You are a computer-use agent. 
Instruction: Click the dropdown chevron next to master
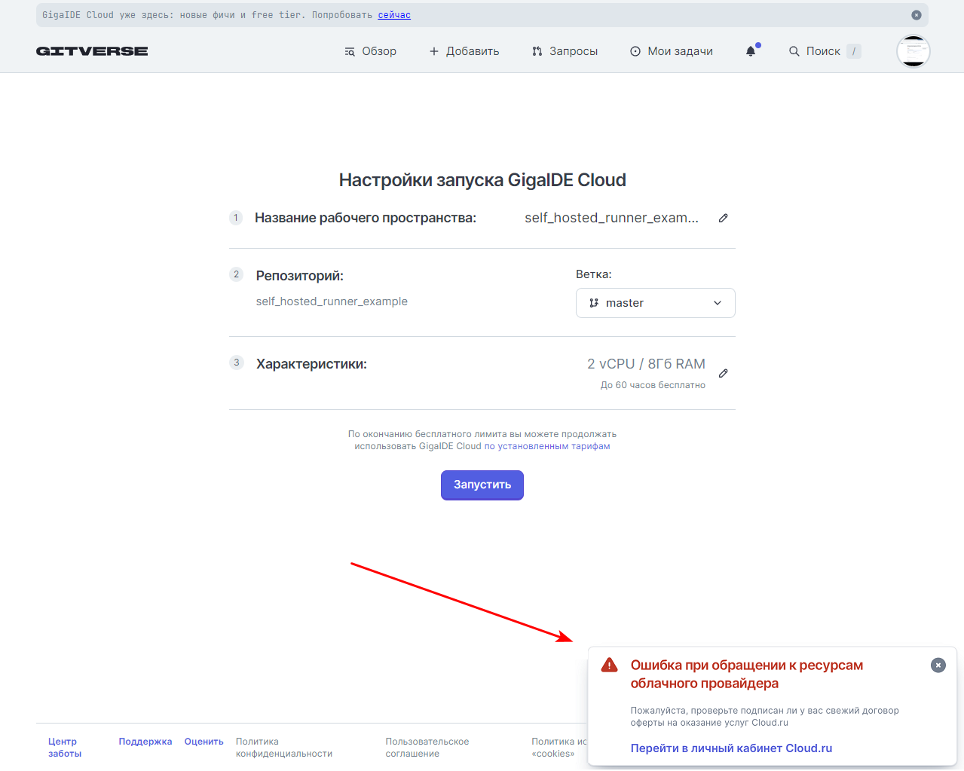[x=718, y=303]
